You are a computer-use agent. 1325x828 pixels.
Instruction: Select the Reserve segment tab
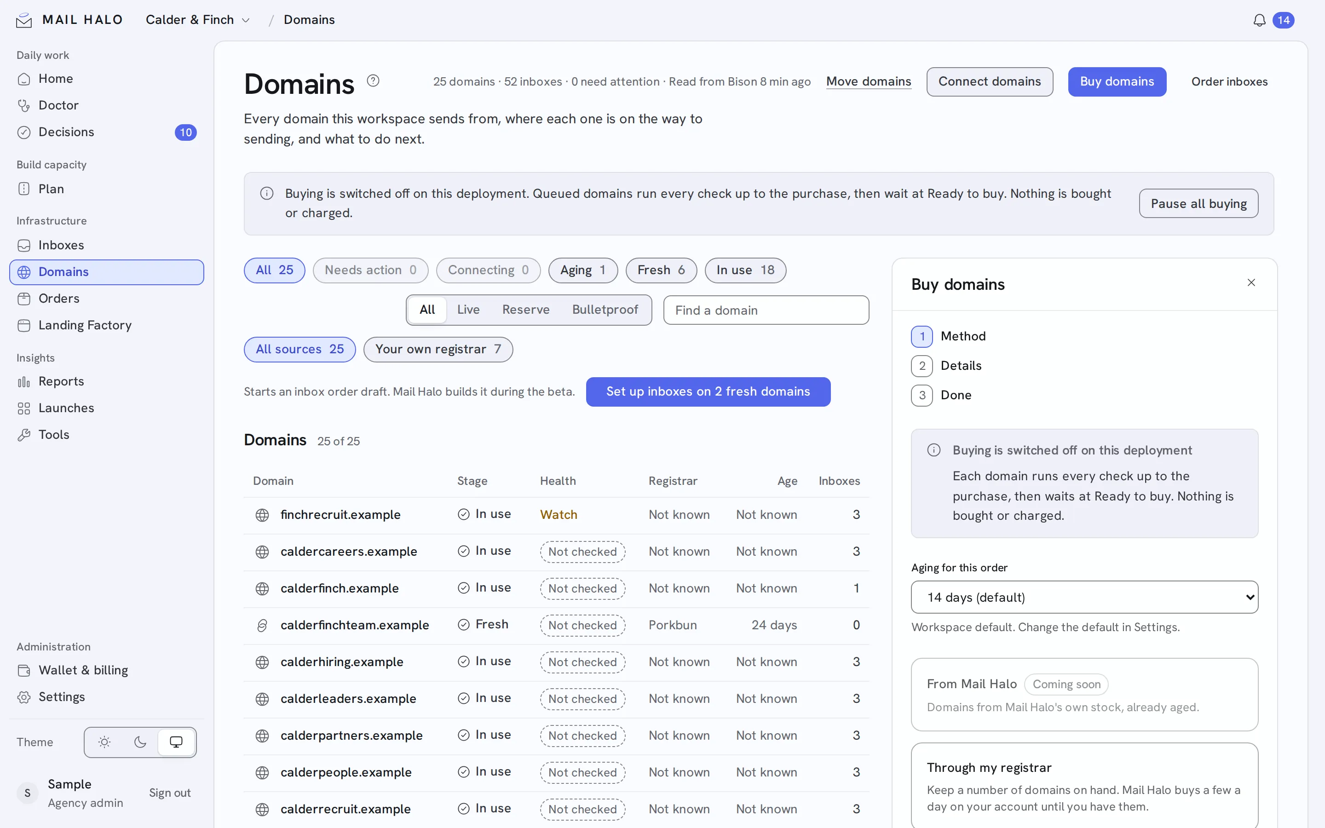(x=525, y=310)
